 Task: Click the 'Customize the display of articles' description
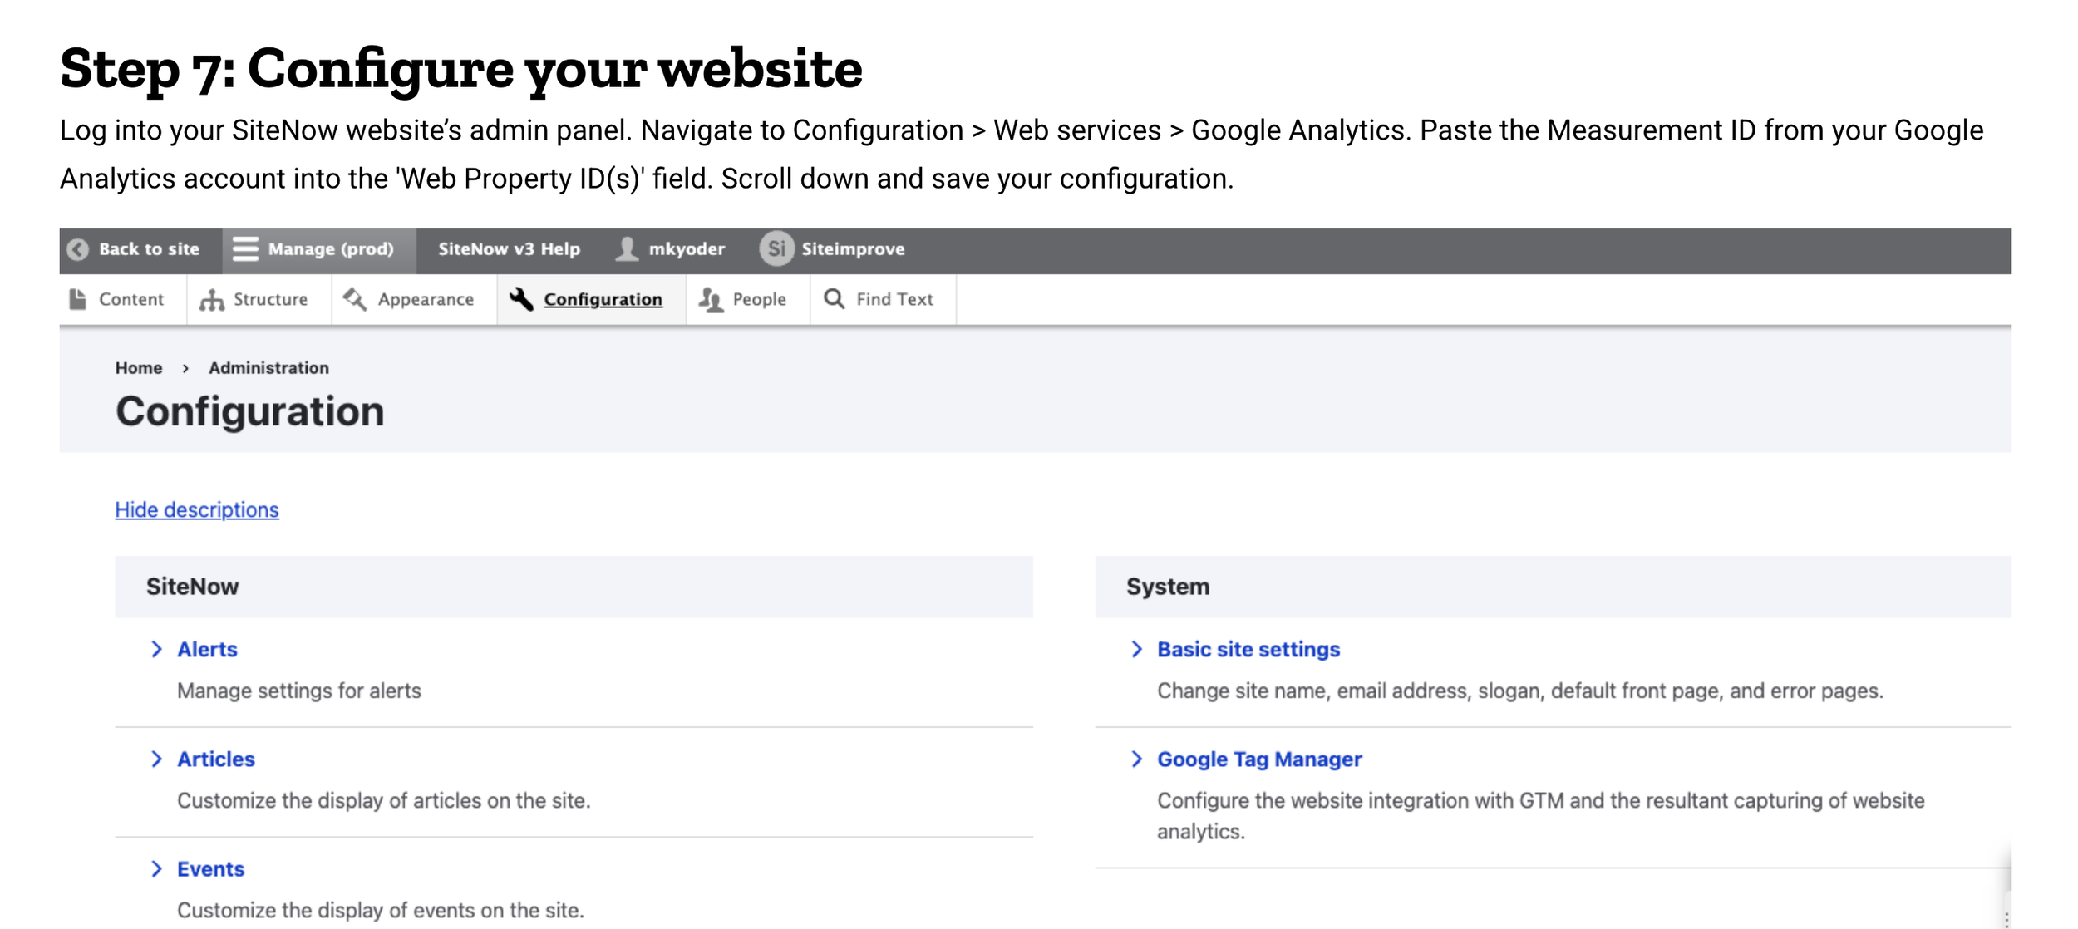pos(384,800)
